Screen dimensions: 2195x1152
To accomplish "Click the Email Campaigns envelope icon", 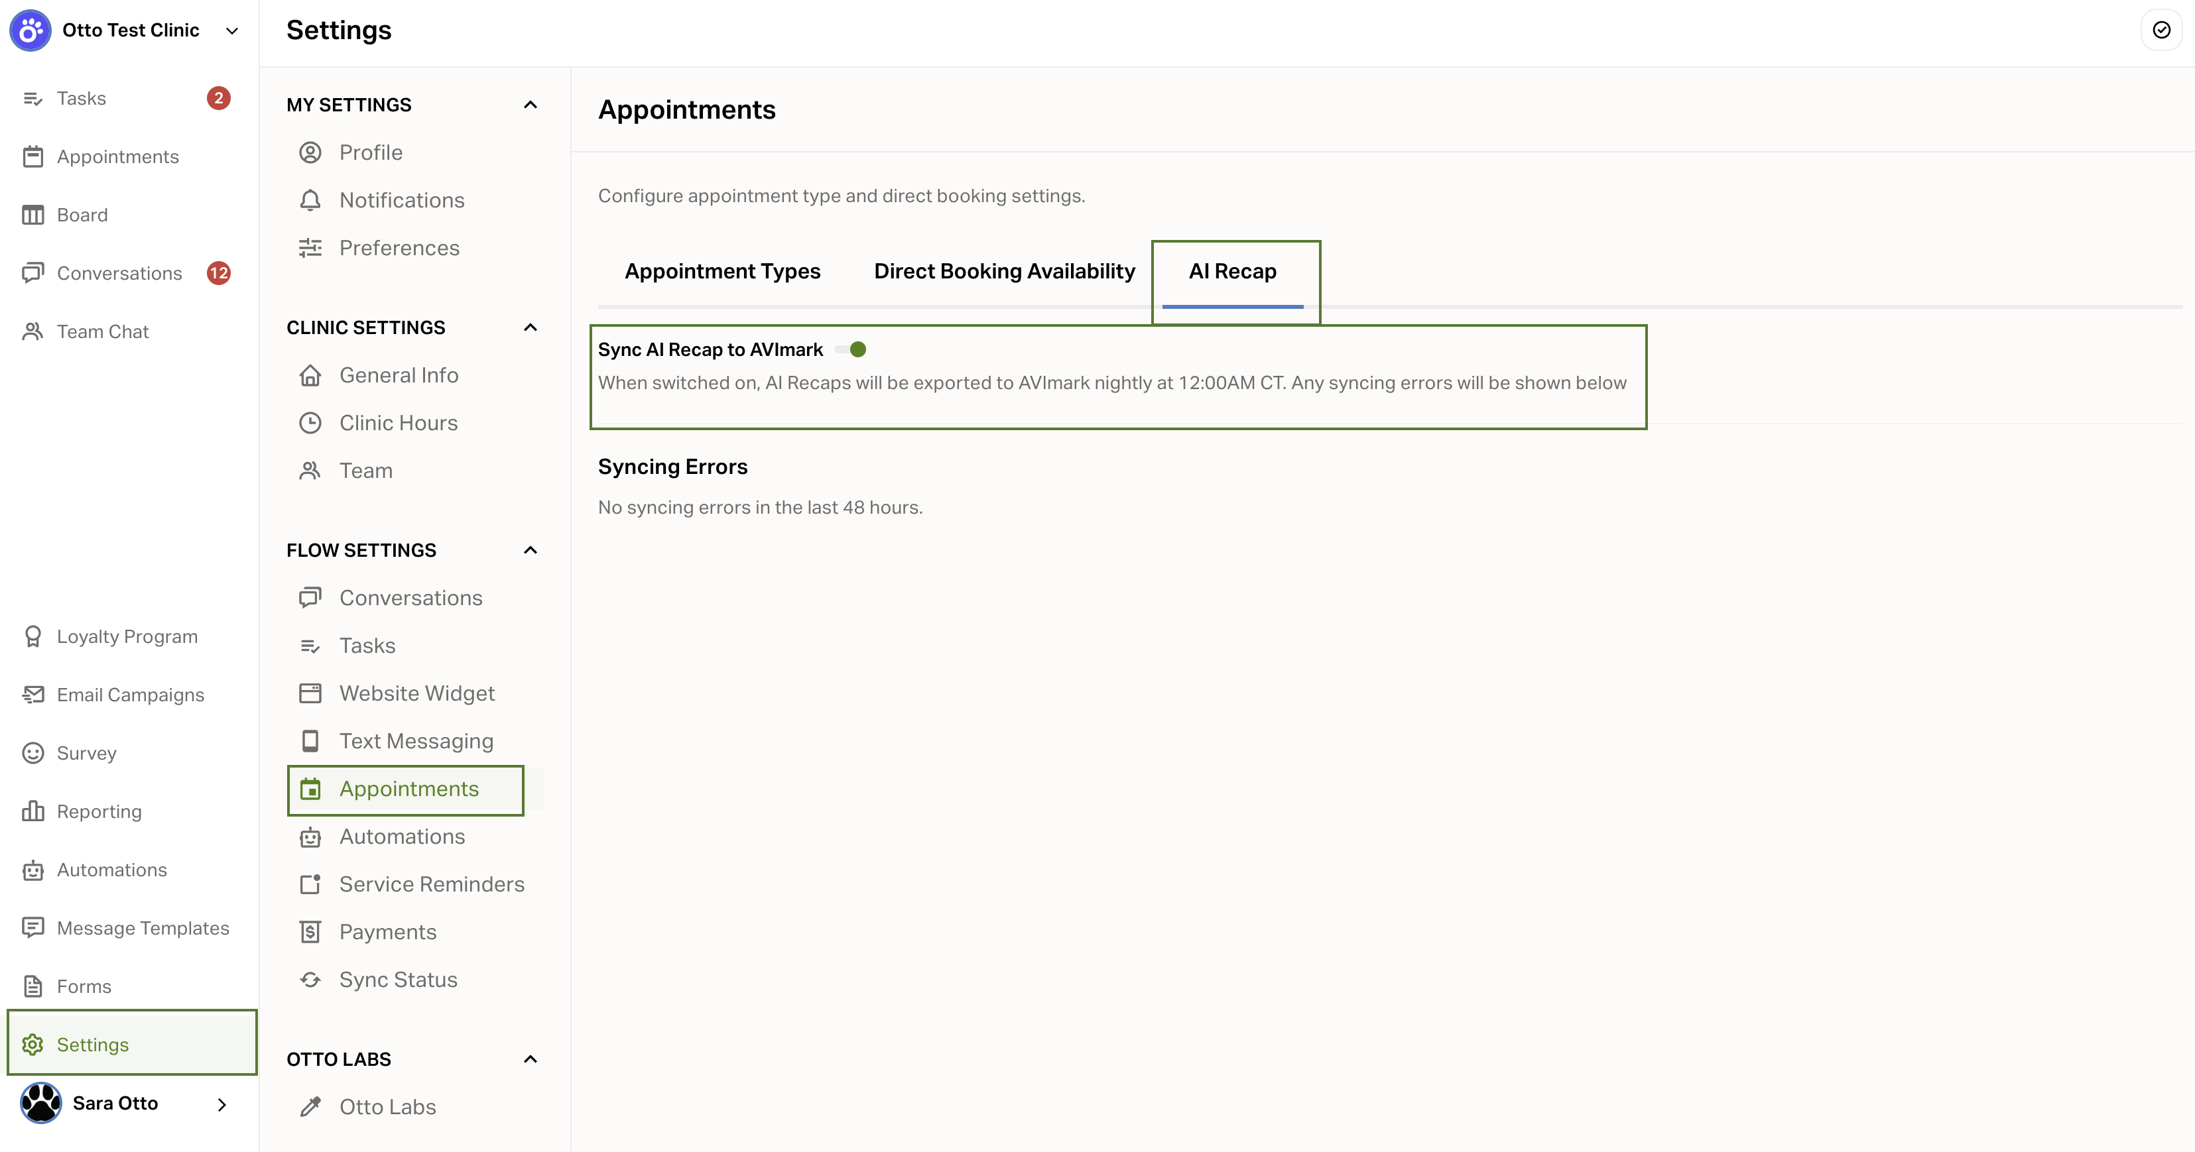I will pos(32,695).
